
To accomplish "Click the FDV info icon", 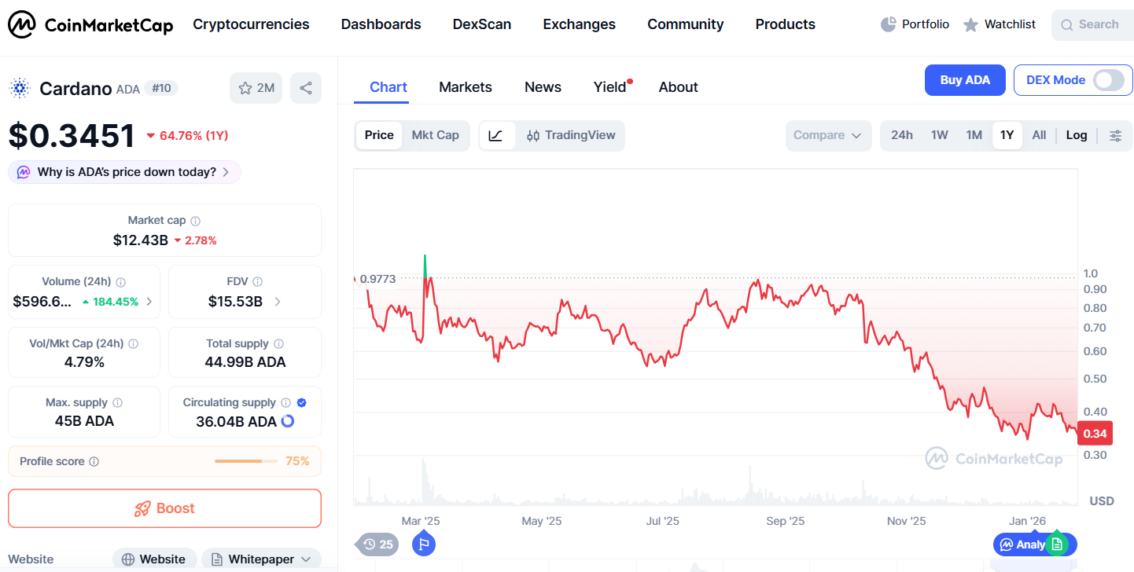I will click(257, 282).
